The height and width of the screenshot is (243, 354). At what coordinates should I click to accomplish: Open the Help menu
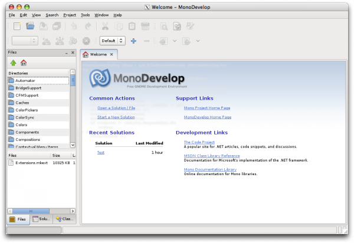click(x=117, y=15)
